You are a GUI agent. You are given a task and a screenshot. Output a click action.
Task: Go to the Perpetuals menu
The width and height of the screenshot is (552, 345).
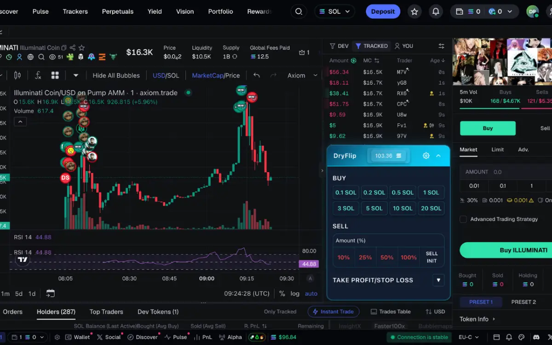coord(118,11)
